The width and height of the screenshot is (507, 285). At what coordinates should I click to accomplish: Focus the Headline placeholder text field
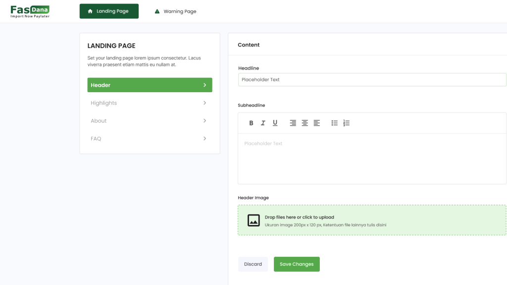(x=372, y=80)
